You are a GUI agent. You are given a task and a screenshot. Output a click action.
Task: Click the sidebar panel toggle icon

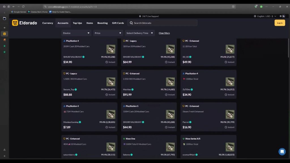tap(9, 7)
